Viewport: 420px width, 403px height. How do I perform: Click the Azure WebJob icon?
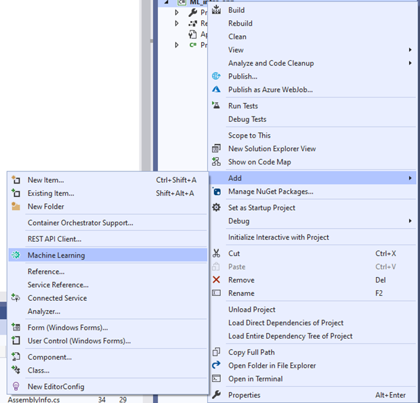[216, 89]
